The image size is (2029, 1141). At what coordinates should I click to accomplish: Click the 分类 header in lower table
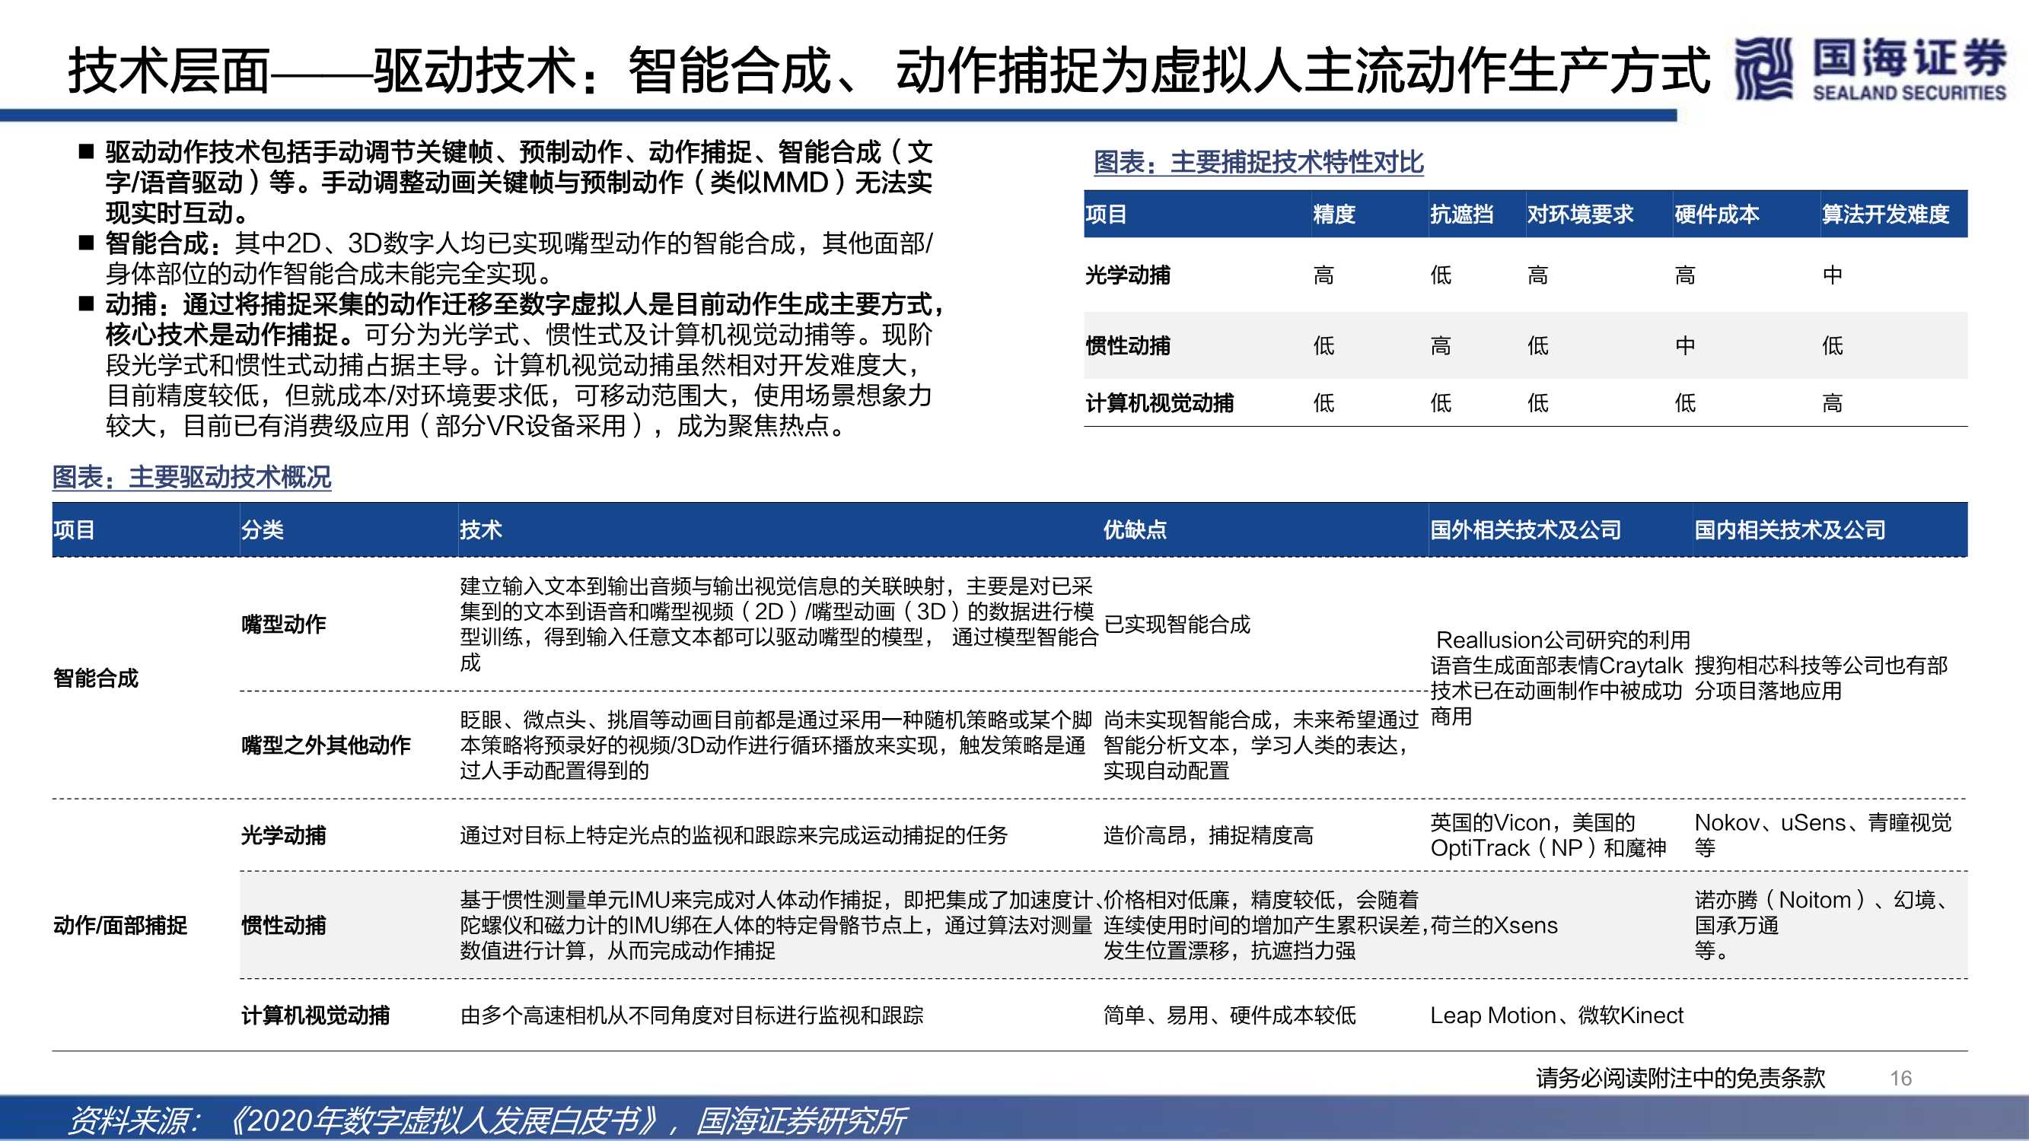tap(263, 530)
